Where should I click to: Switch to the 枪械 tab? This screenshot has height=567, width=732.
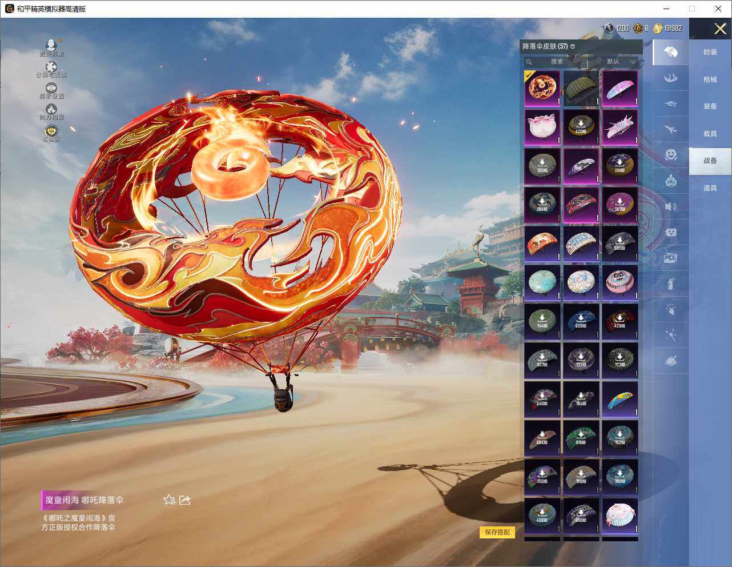point(710,79)
